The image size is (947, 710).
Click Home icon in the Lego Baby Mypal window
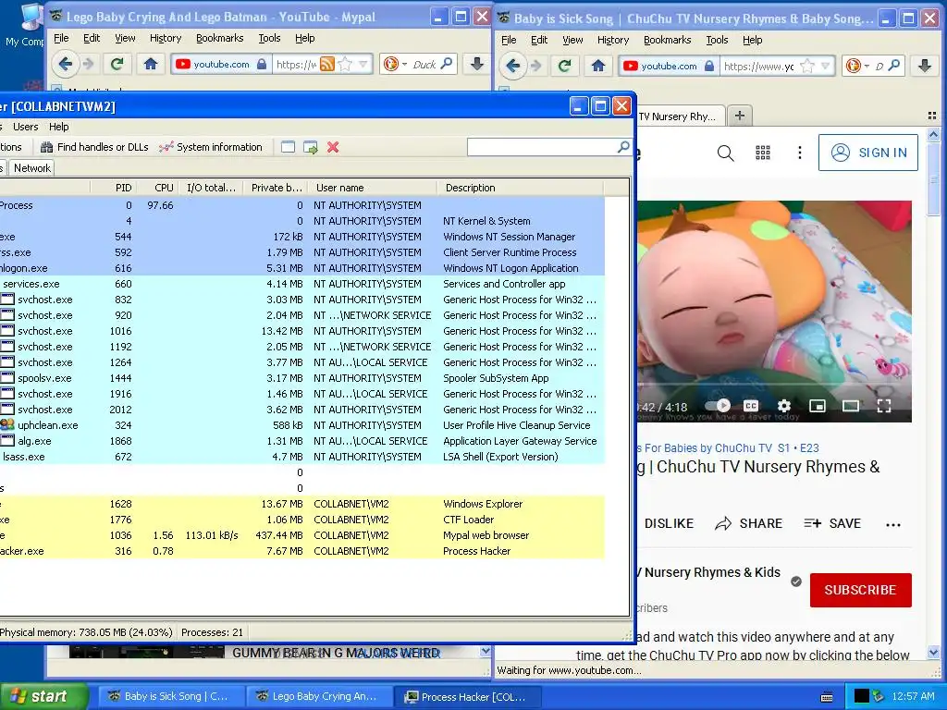(x=151, y=64)
